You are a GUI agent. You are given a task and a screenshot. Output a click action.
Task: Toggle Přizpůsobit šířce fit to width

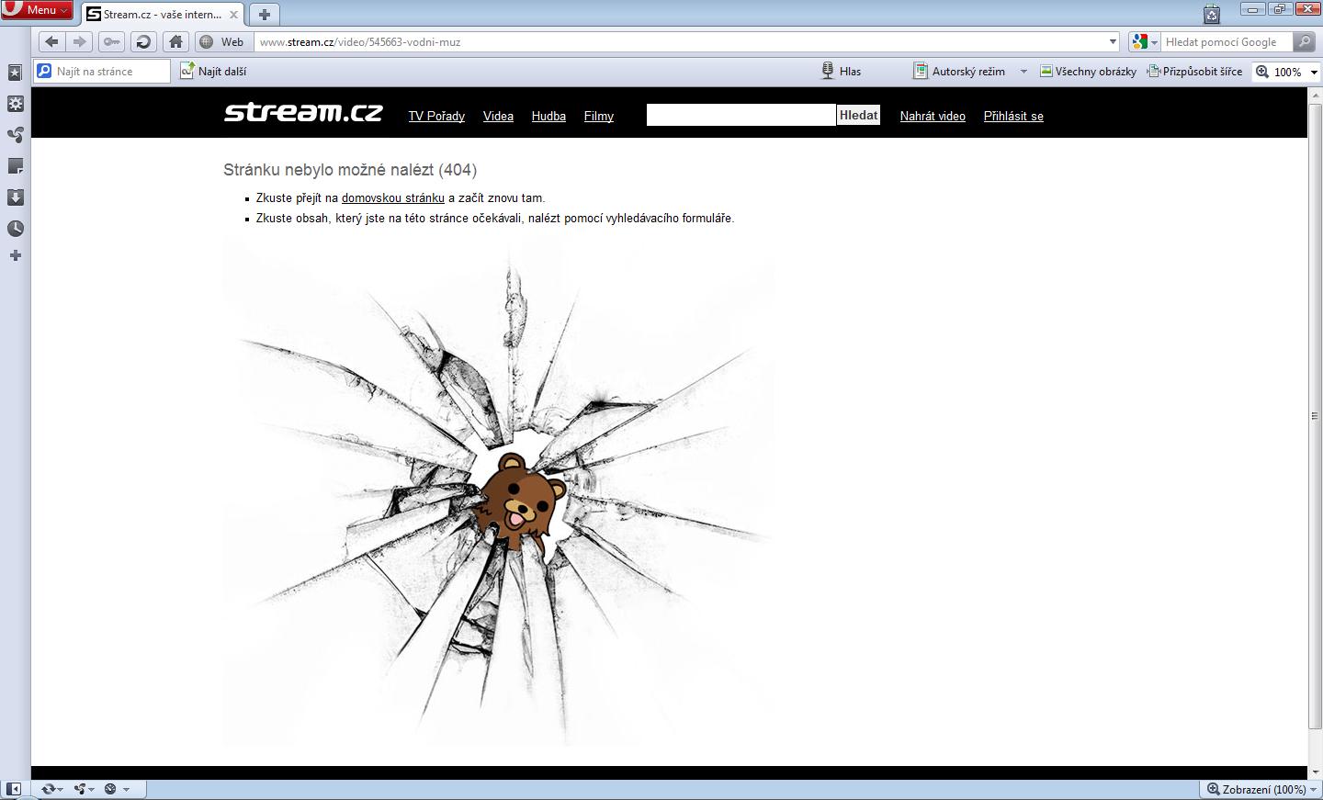pyautogui.click(x=1194, y=71)
